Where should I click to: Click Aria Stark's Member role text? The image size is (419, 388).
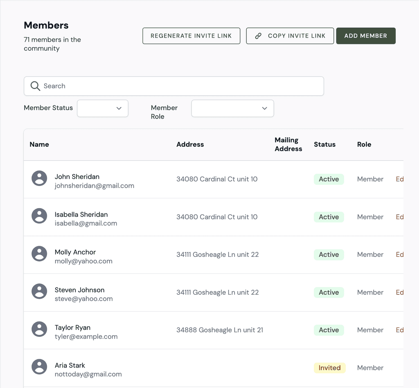tap(370, 368)
